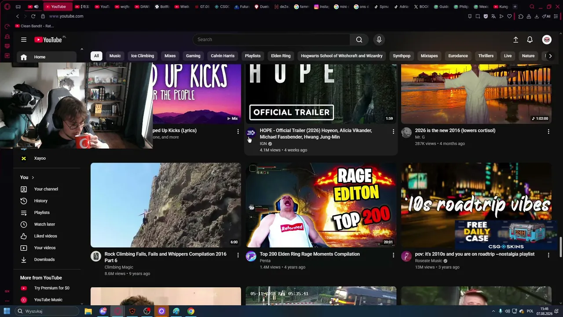The width and height of the screenshot is (563, 317).
Task: Open the Climbing Magic channel avatar
Action: pyautogui.click(x=96, y=256)
